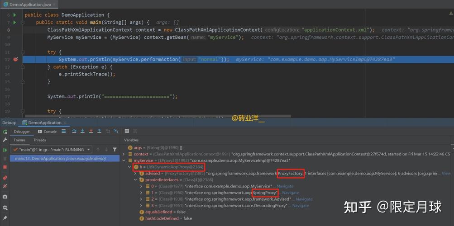Screen dimensions: 454x226
Task: Open Evaluate Expression calculator icon
Action: [x=127, y=131]
